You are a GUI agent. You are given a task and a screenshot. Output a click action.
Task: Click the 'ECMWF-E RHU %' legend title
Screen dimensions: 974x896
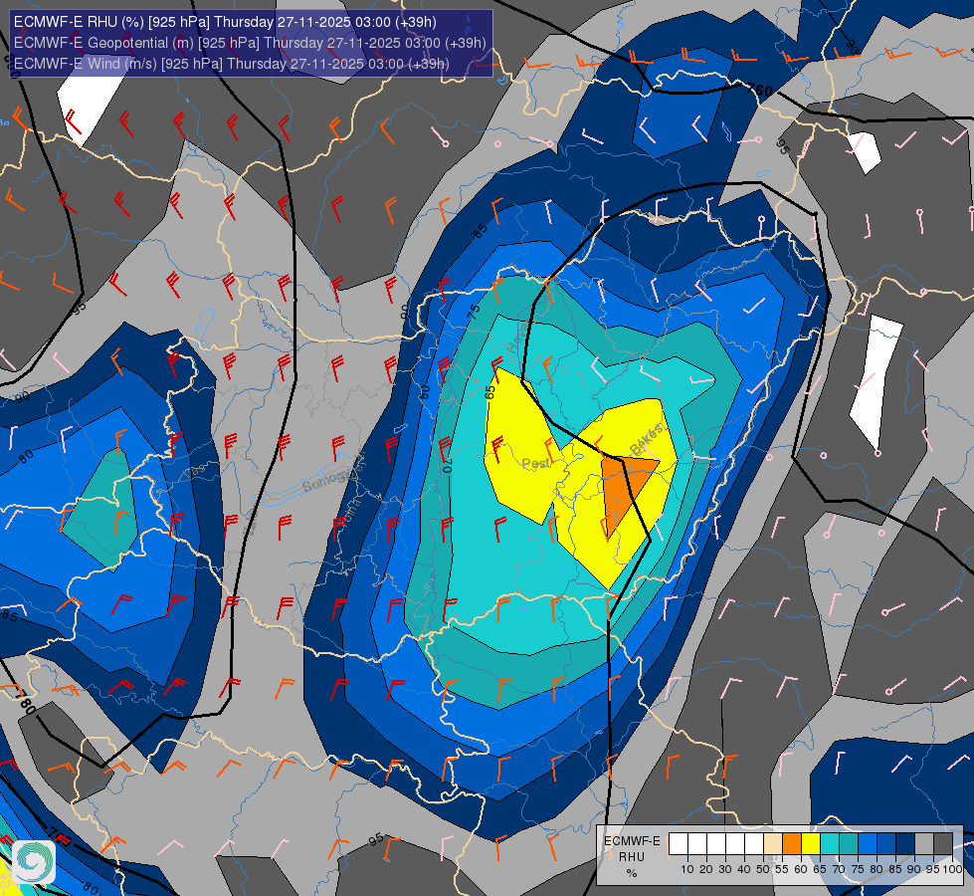point(632,857)
